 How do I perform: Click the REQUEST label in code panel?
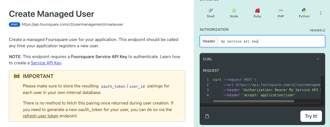211,71
